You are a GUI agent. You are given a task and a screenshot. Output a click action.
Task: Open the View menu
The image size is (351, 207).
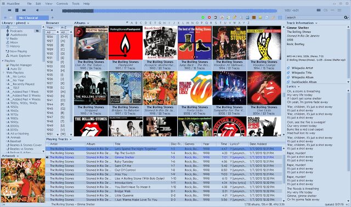[49, 4]
